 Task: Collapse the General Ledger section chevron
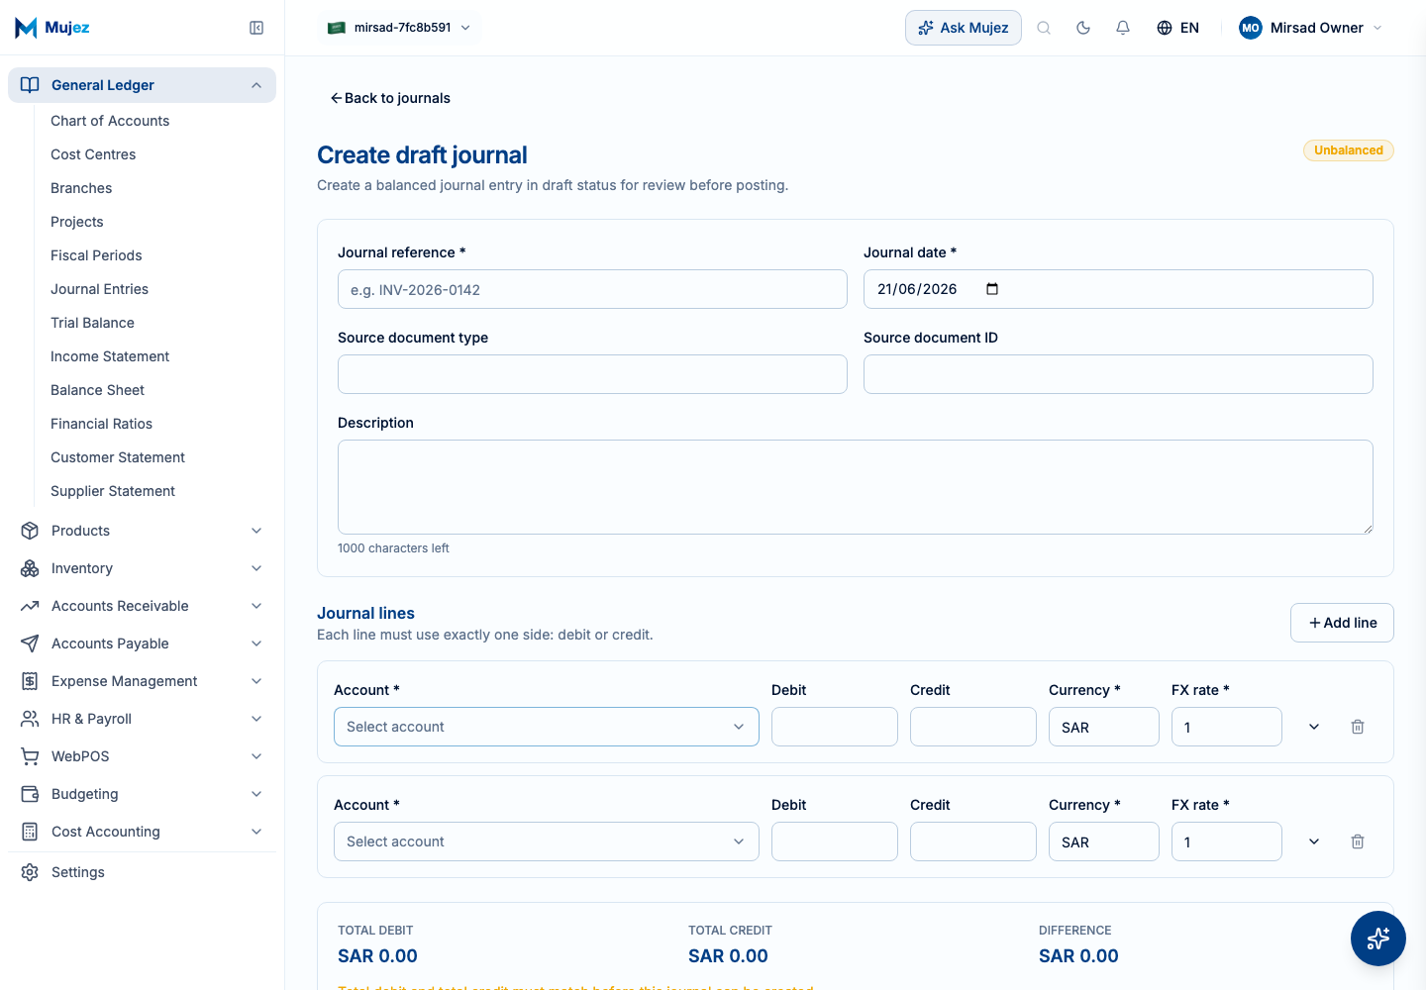[x=256, y=85]
